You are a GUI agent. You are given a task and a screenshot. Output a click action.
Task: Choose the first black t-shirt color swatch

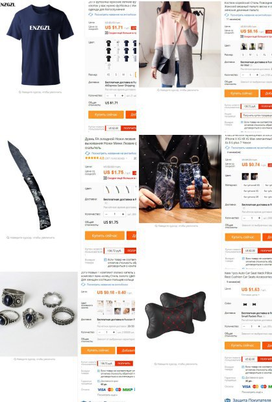pos(108,43)
